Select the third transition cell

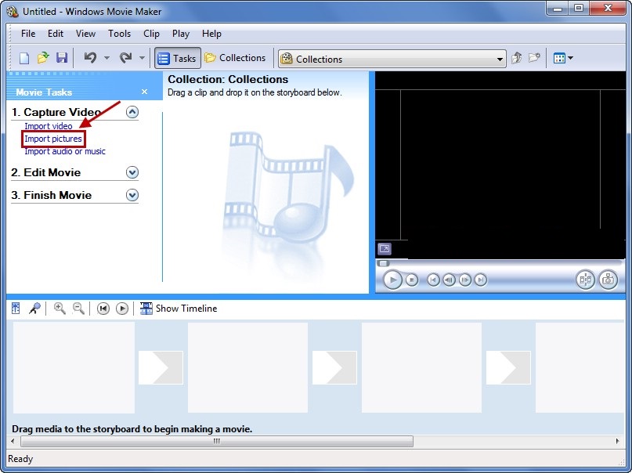click(x=508, y=367)
